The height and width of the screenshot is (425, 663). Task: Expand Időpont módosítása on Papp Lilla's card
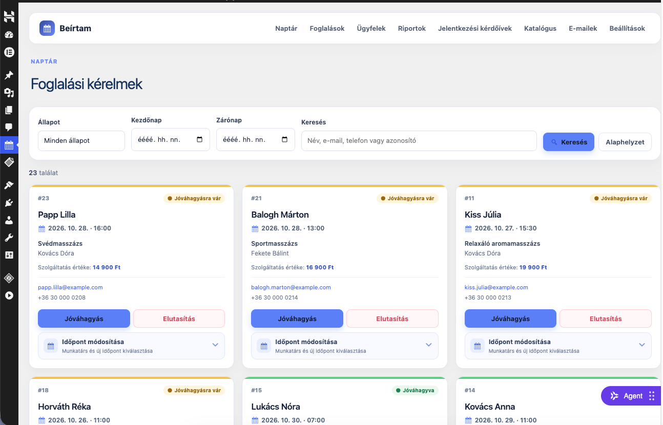(x=131, y=346)
